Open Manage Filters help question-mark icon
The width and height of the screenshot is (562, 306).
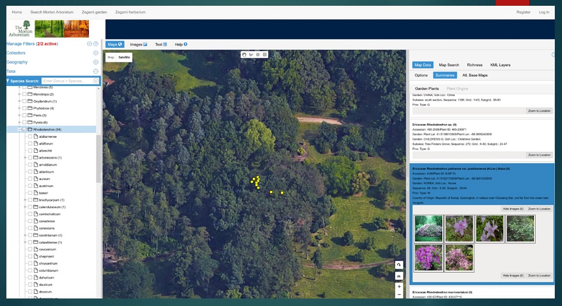pos(95,44)
